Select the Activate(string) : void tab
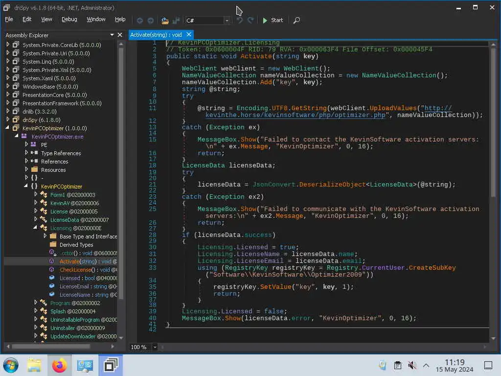Screen dimensions: 501x376 156,35
